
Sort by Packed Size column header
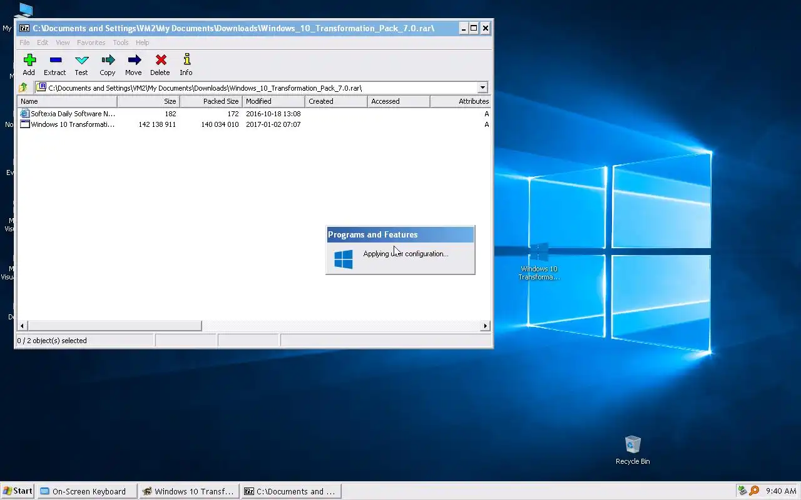[211, 101]
